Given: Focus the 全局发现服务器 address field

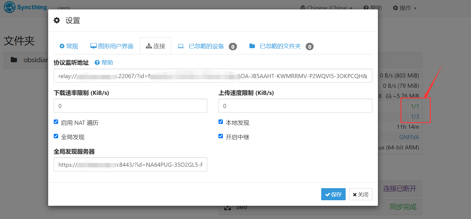Looking at the screenshot, I should 130,165.
